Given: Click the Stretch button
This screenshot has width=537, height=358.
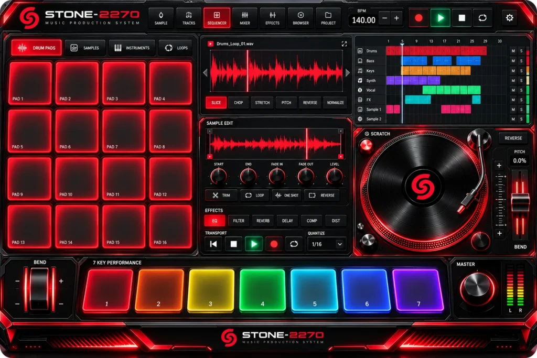Looking at the screenshot, I should [262, 103].
